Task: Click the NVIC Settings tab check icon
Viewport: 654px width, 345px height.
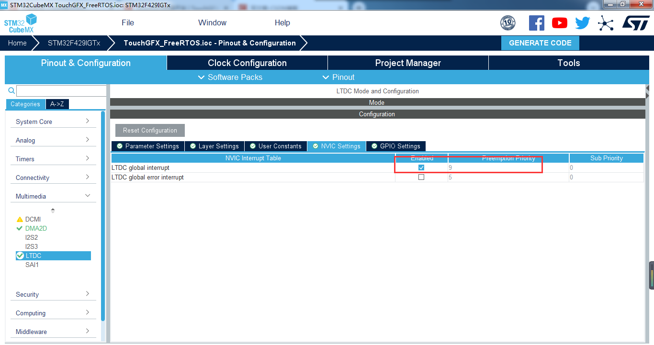Action: [x=316, y=146]
